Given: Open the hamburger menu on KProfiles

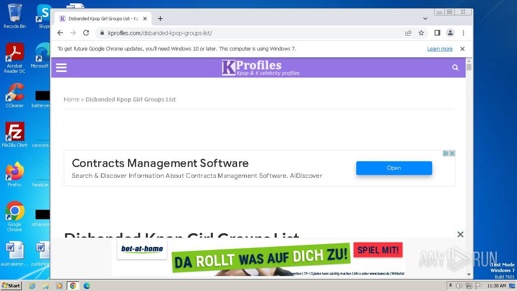Looking at the screenshot, I should tap(61, 67).
